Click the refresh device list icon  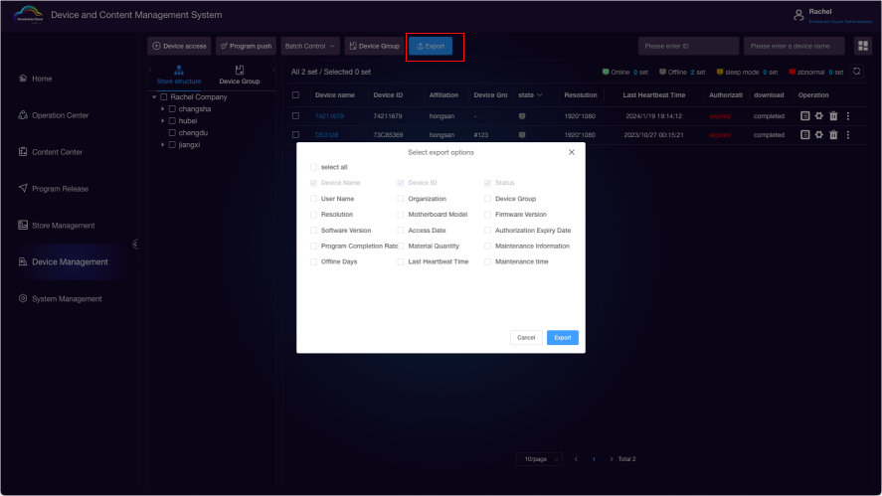pyautogui.click(x=858, y=72)
